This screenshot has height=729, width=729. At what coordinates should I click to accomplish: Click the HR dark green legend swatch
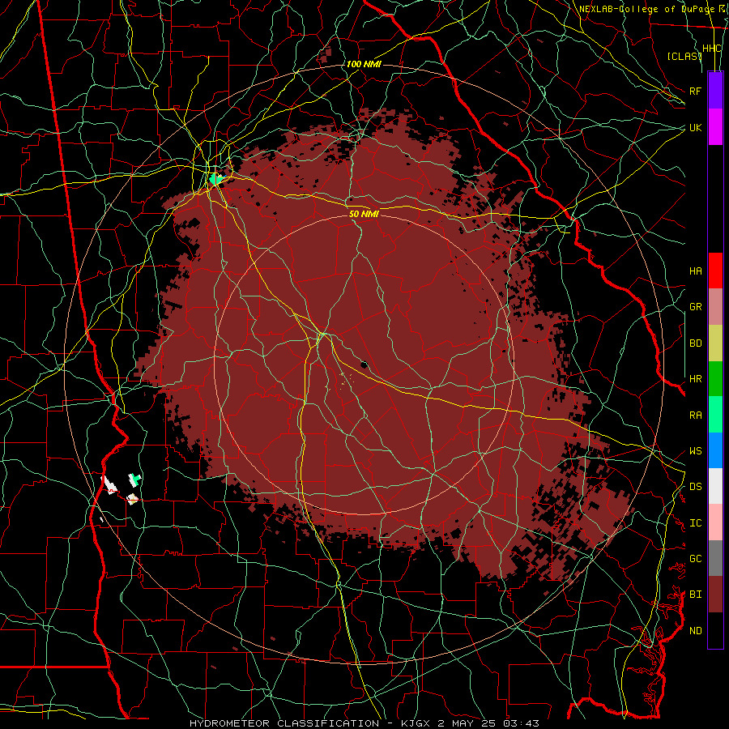click(x=715, y=379)
